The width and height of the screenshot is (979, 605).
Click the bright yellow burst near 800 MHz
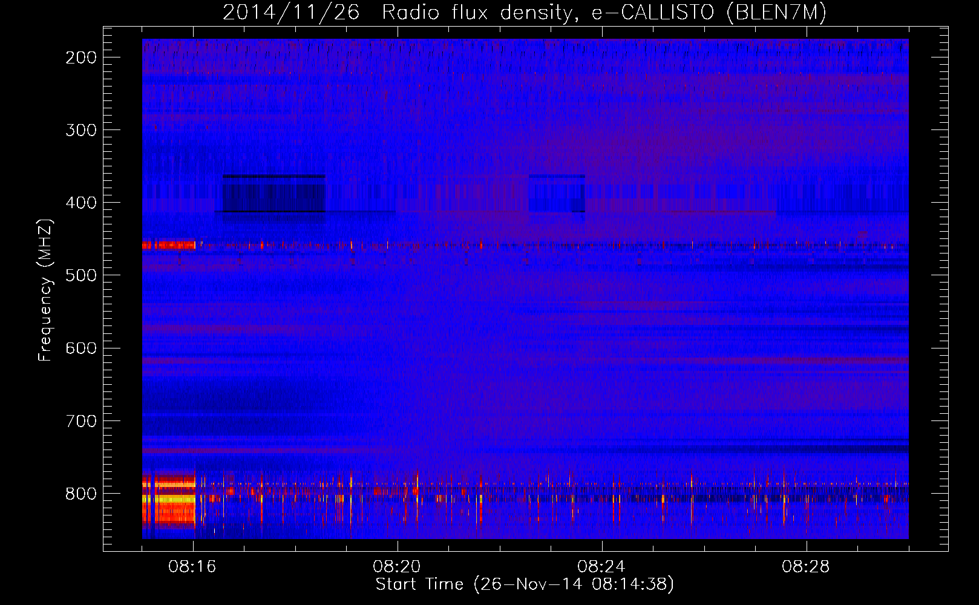[169, 500]
